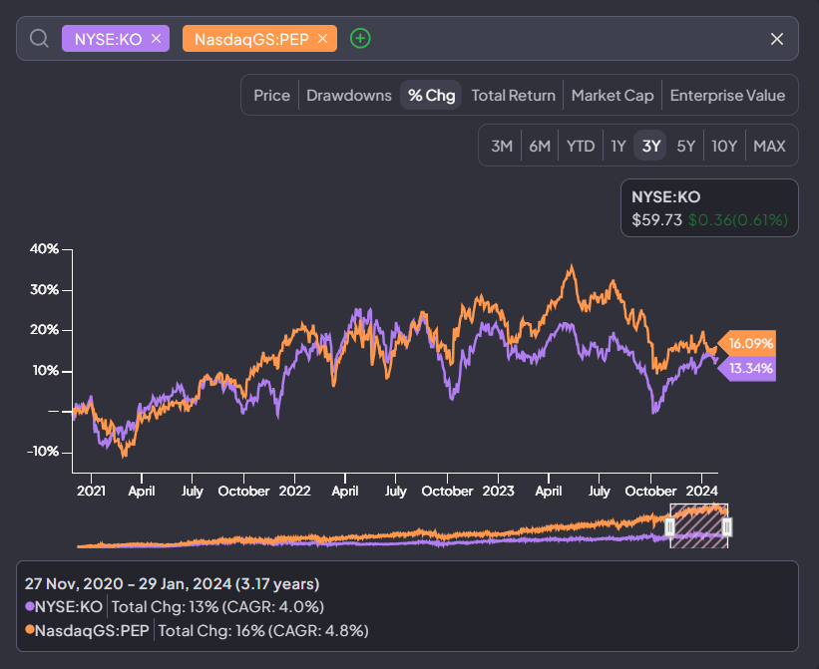Open the Total Return tab

514,95
